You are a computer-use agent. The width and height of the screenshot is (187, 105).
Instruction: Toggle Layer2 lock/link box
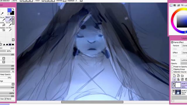click(174, 94)
